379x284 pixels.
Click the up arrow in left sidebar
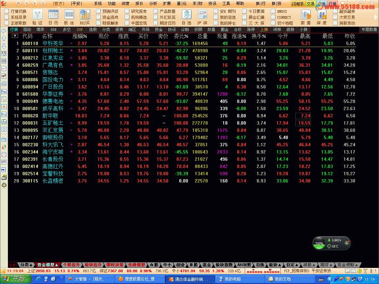pos(4,38)
